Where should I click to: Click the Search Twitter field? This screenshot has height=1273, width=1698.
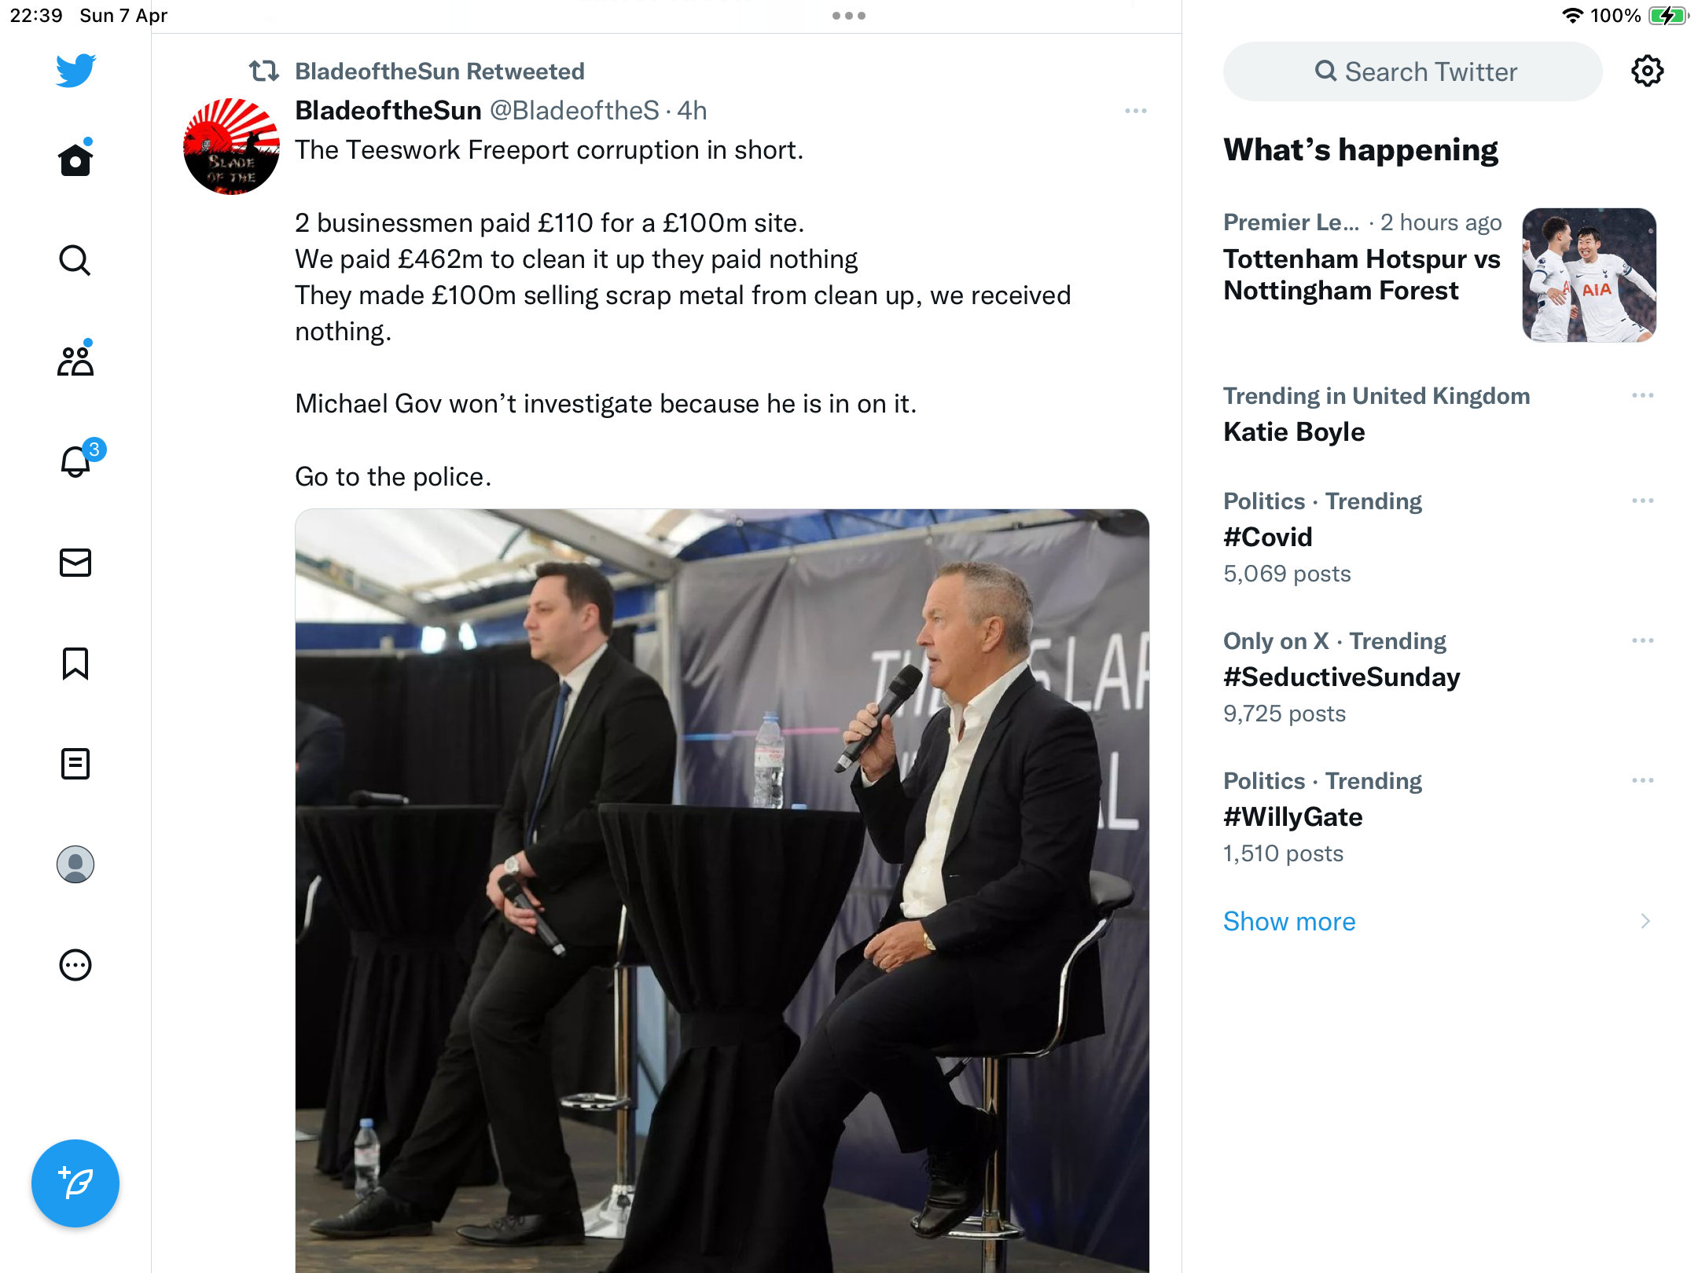pyautogui.click(x=1413, y=72)
